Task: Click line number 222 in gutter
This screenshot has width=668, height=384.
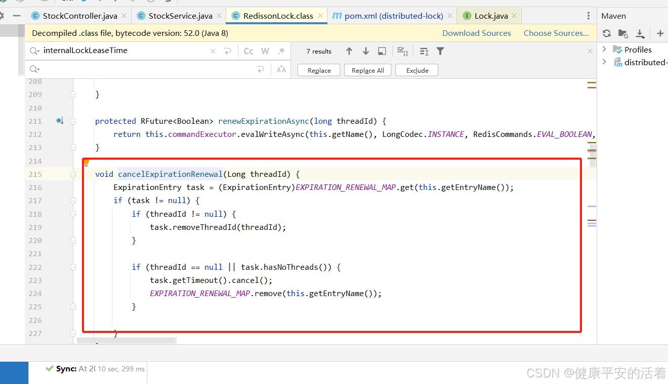Action: [x=35, y=267]
